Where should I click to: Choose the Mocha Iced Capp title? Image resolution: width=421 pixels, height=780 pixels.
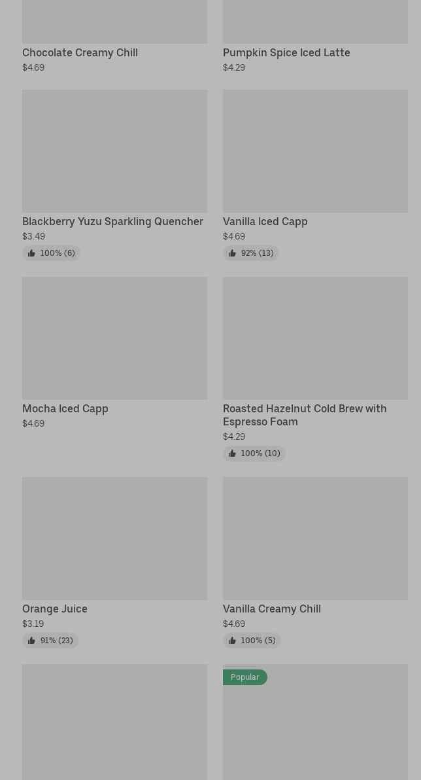[x=65, y=408]
